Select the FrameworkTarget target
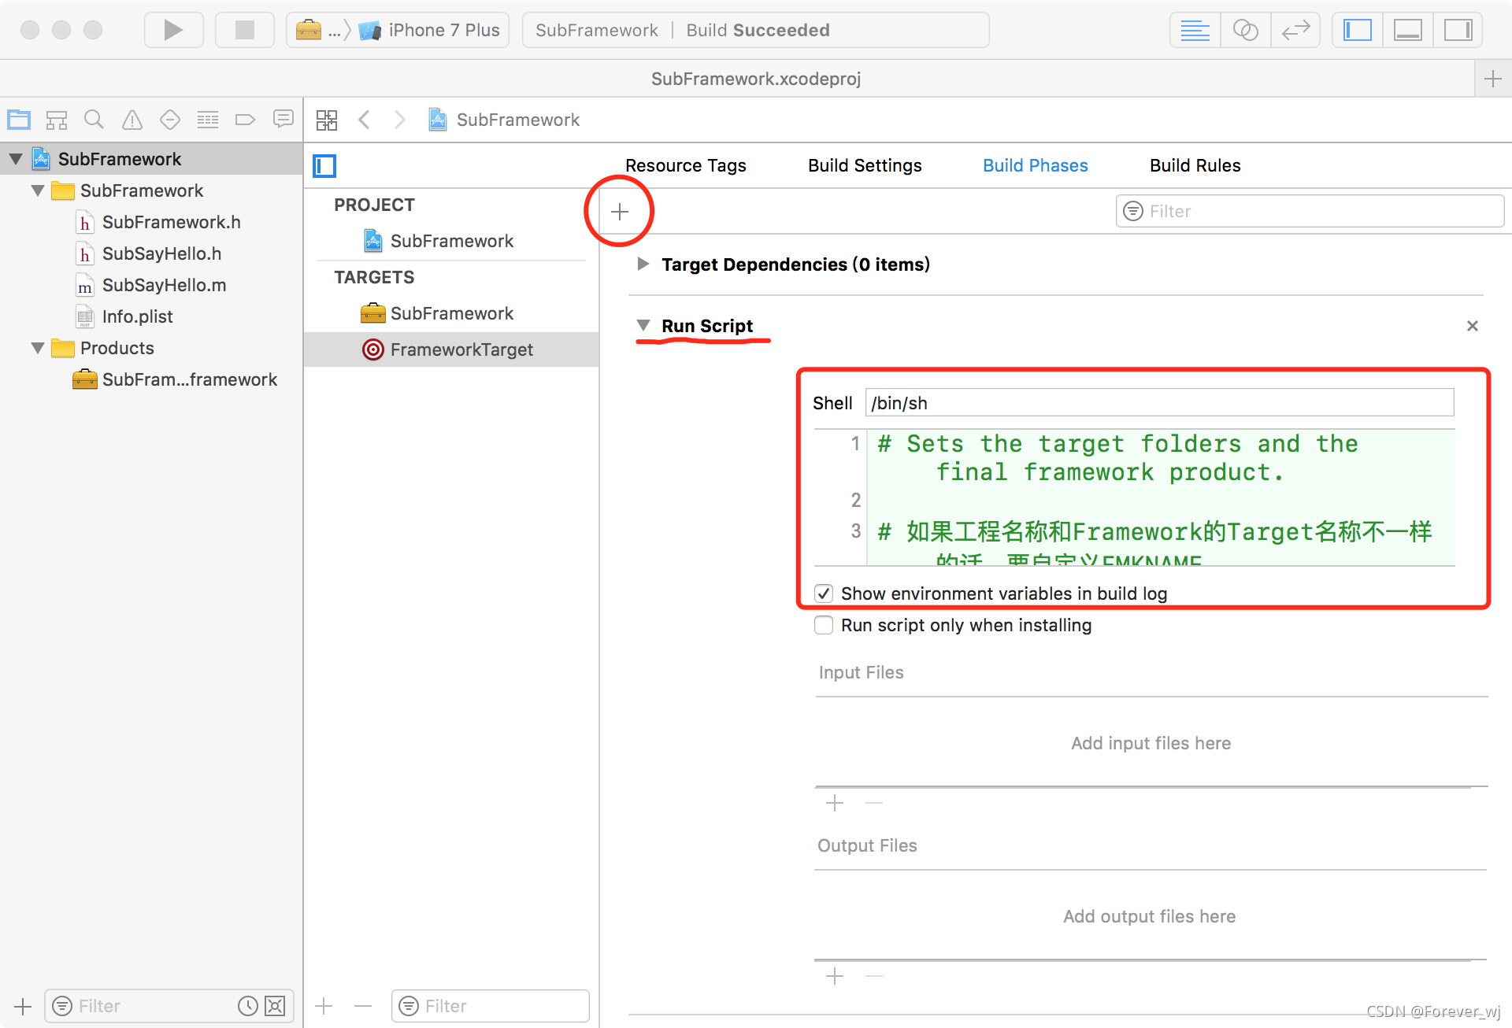 [461, 349]
